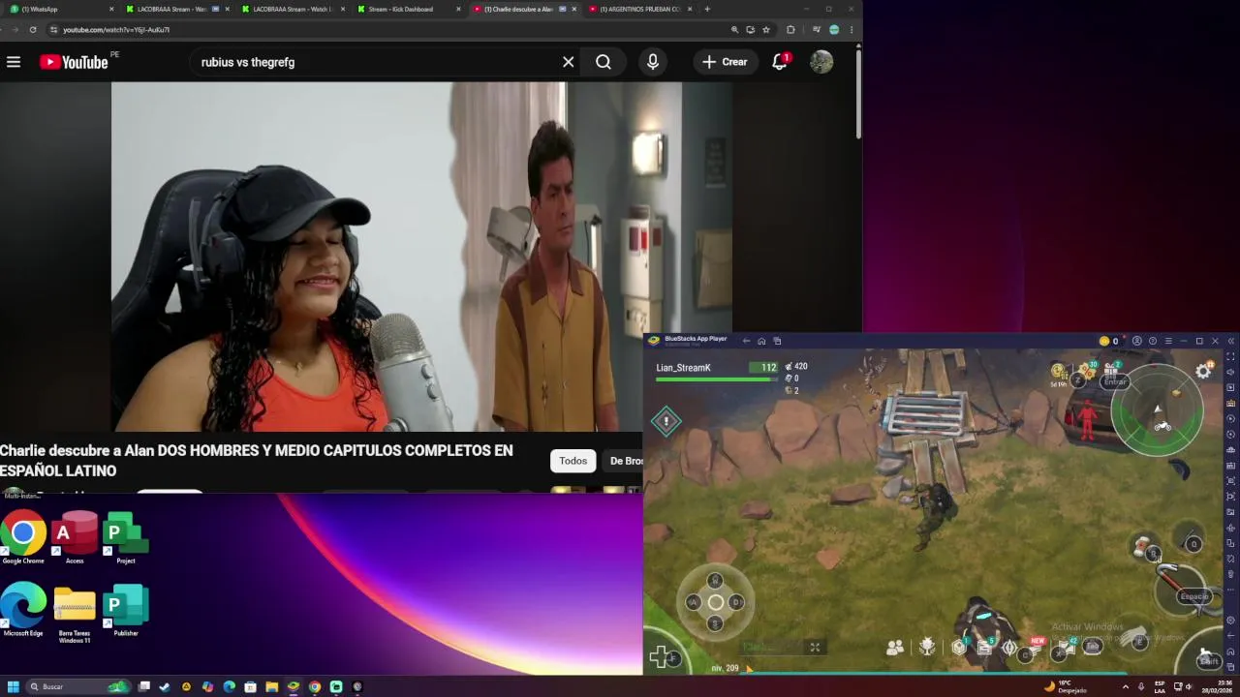Clear the 'rubius vs thegrefg' search text
Image resolution: width=1240 pixels, height=697 pixels.
tap(569, 62)
